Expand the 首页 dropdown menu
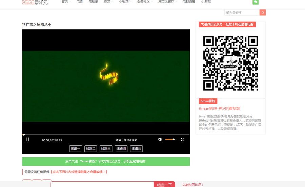 click(x=66, y=2)
